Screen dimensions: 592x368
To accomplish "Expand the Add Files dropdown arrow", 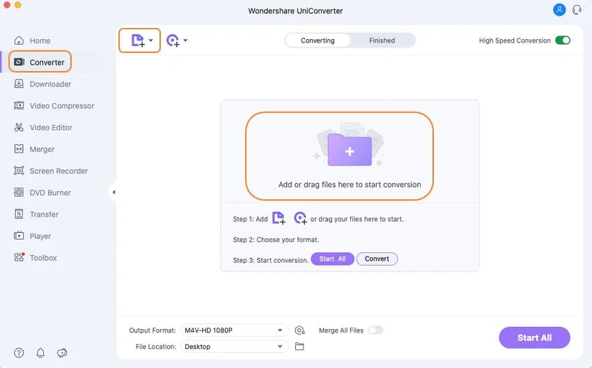I will coord(151,40).
